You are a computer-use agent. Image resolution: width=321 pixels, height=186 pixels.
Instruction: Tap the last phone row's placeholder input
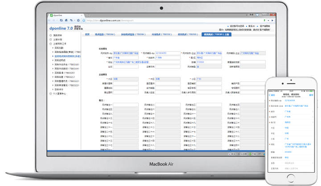pos(291,168)
